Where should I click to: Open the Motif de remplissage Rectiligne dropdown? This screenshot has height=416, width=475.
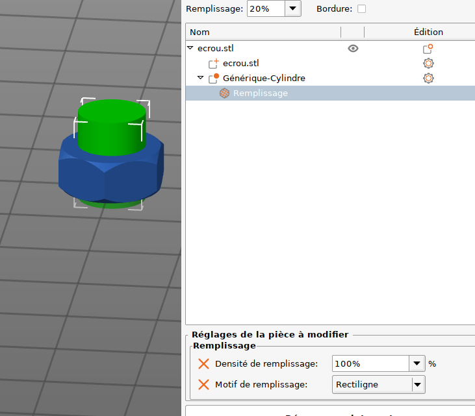(x=379, y=385)
